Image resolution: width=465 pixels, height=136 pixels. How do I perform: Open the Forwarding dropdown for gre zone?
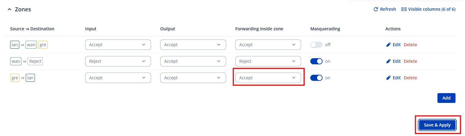point(268,78)
